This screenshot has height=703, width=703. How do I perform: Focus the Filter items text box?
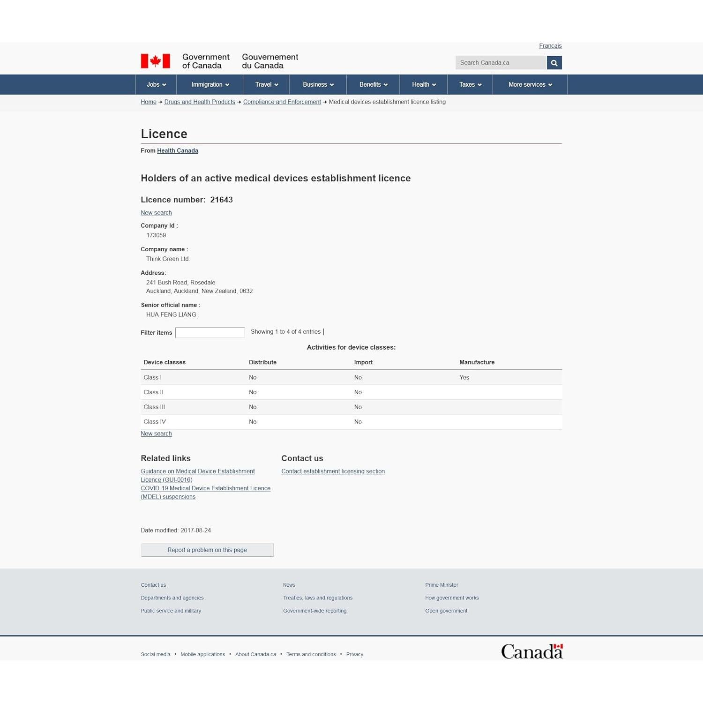click(x=210, y=333)
